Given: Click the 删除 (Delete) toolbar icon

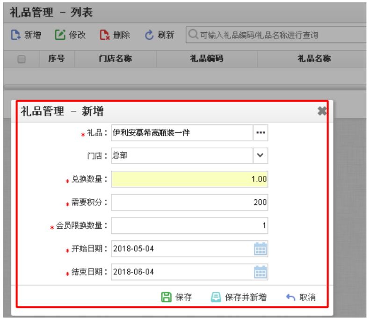Looking at the screenshot, I should click(105, 35).
